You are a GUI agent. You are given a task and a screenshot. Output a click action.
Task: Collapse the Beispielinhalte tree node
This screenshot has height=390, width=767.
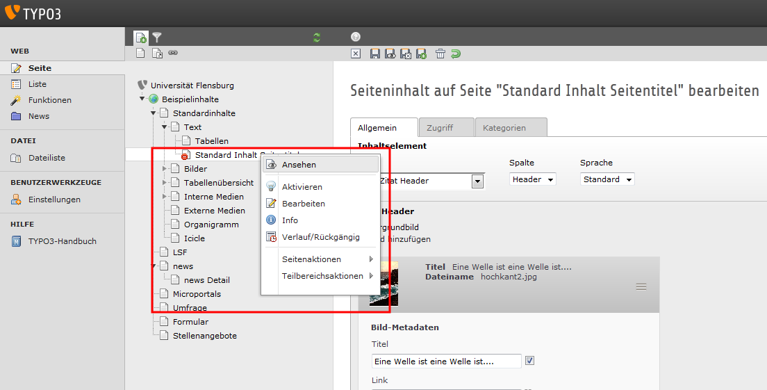pyautogui.click(x=142, y=99)
